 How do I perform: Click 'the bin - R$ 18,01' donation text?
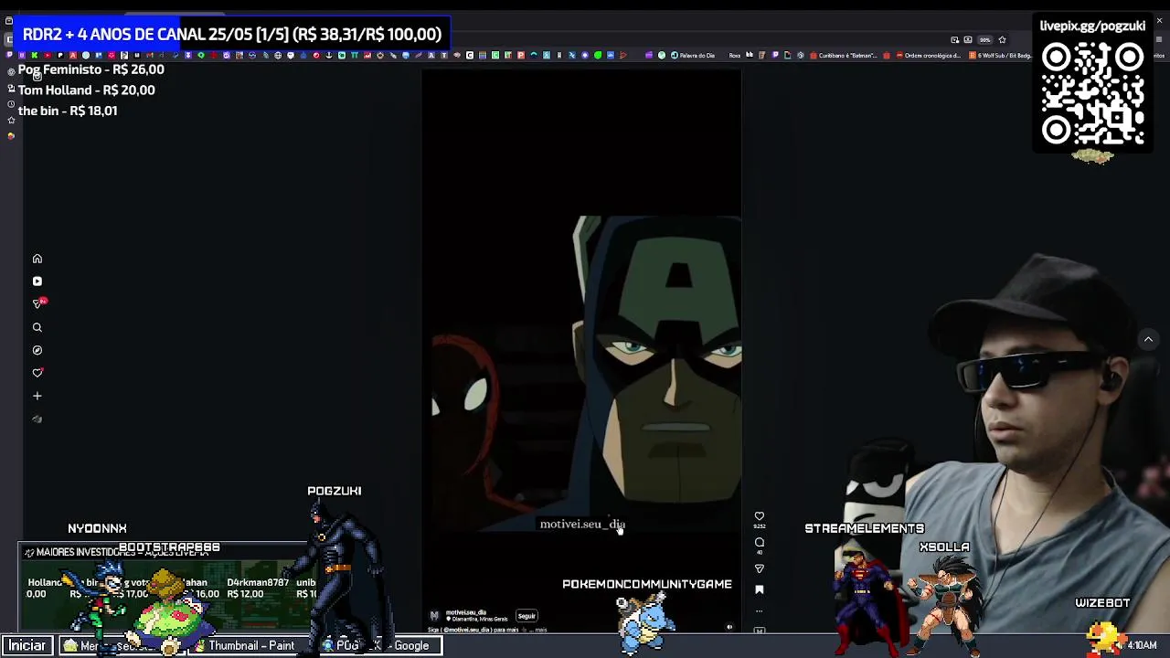coord(68,111)
